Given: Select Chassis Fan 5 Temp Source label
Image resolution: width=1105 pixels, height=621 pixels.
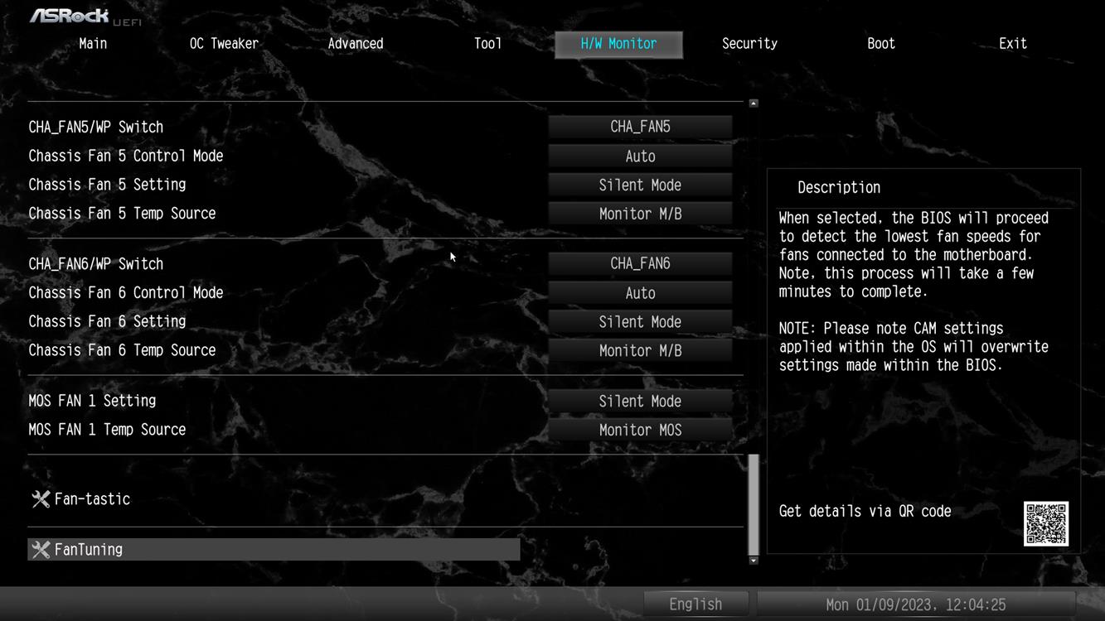Looking at the screenshot, I should tap(122, 214).
